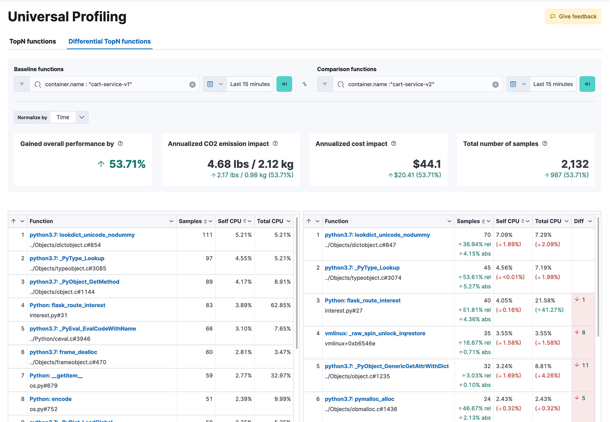The height and width of the screenshot is (422, 610).
Task: Click the Give feedback button
Action: [573, 16]
